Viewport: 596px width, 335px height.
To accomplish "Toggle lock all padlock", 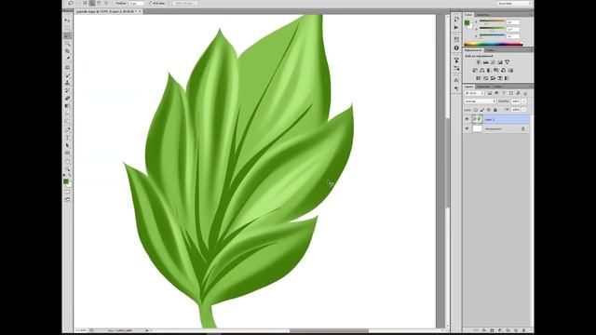I will coord(494,110).
